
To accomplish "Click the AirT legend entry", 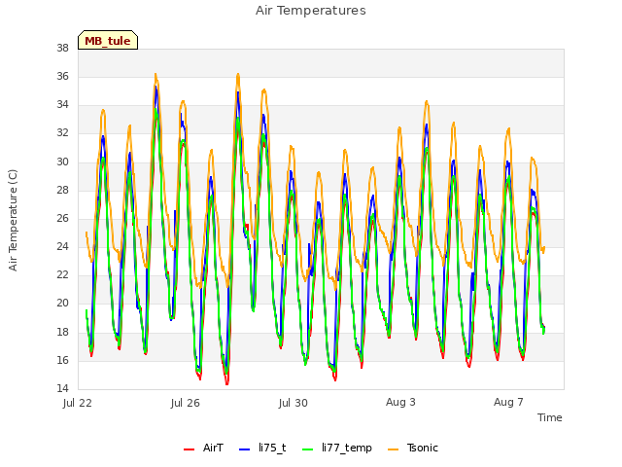I will pyautogui.click(x=203, y=448).
